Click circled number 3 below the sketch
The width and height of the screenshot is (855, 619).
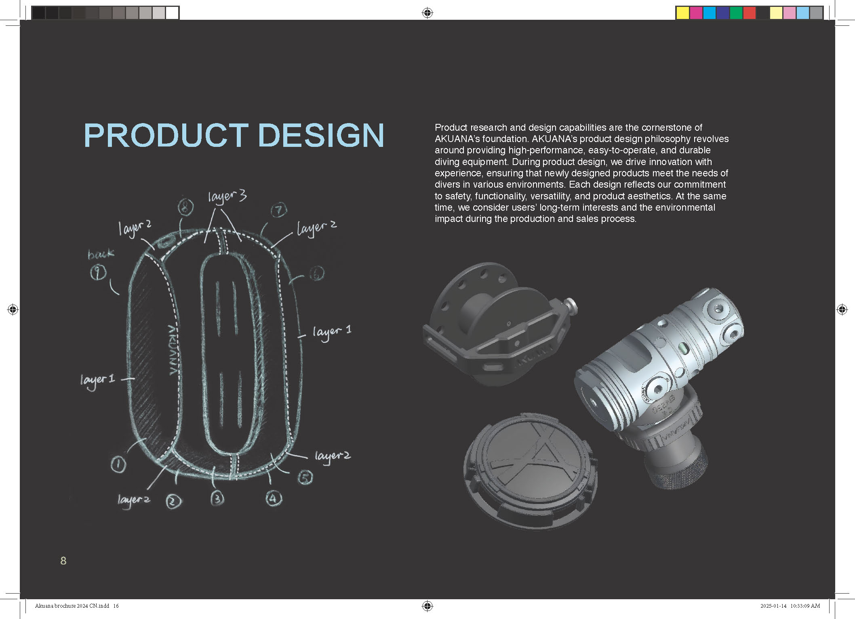[217, 498]
